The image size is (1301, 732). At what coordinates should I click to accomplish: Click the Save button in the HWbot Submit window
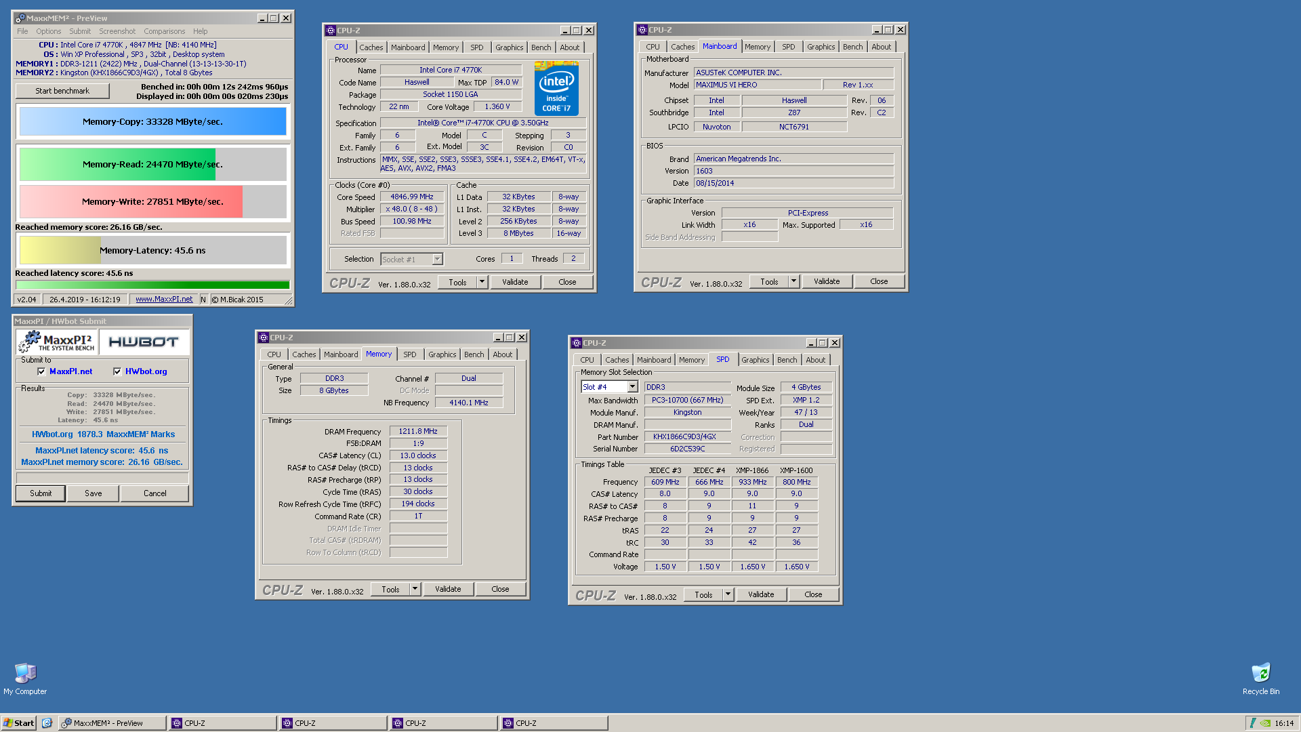pos(94,493)
